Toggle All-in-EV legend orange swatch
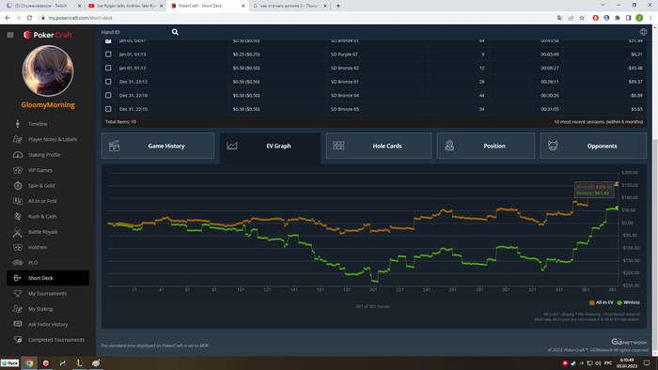This screenshot has height=370, width=658. coord(591,302)
